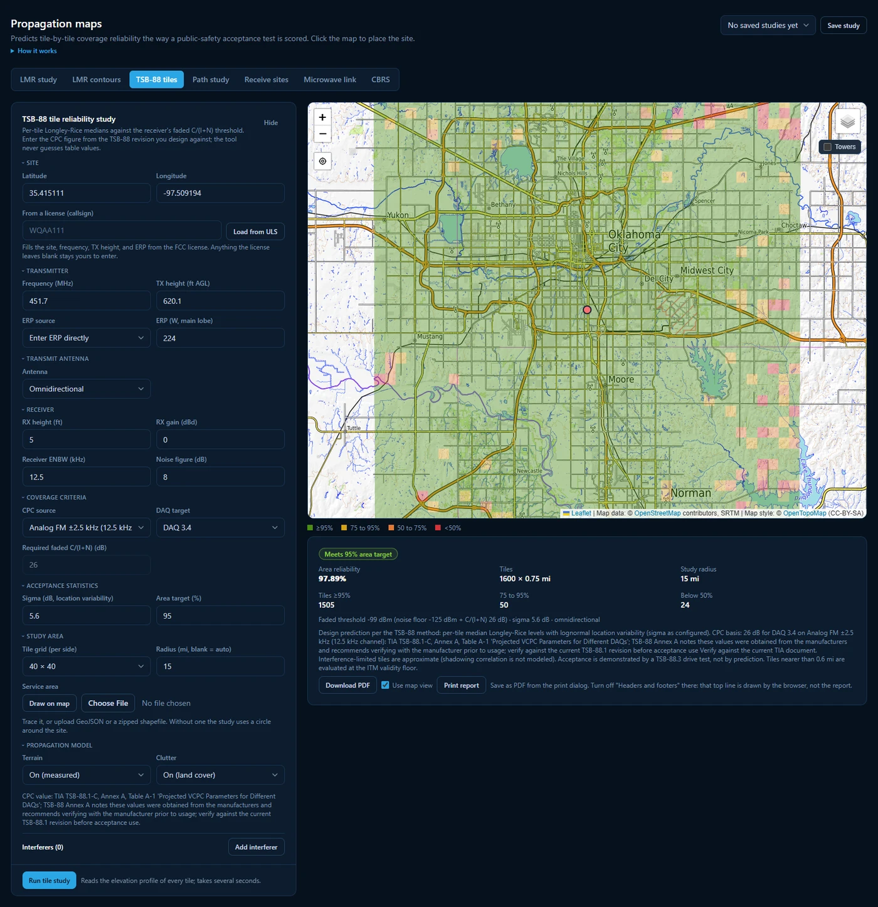Open the DAQ target dropdown
This screenshot has width=878, height=907.
coord(220,528)
